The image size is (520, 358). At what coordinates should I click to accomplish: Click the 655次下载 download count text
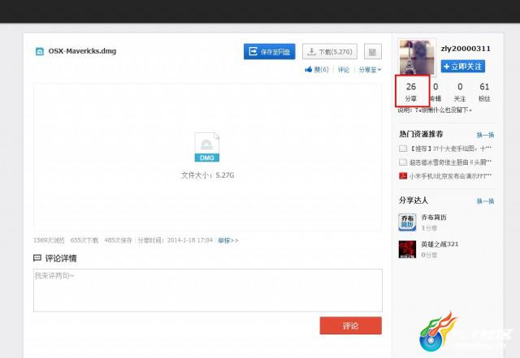84,240
